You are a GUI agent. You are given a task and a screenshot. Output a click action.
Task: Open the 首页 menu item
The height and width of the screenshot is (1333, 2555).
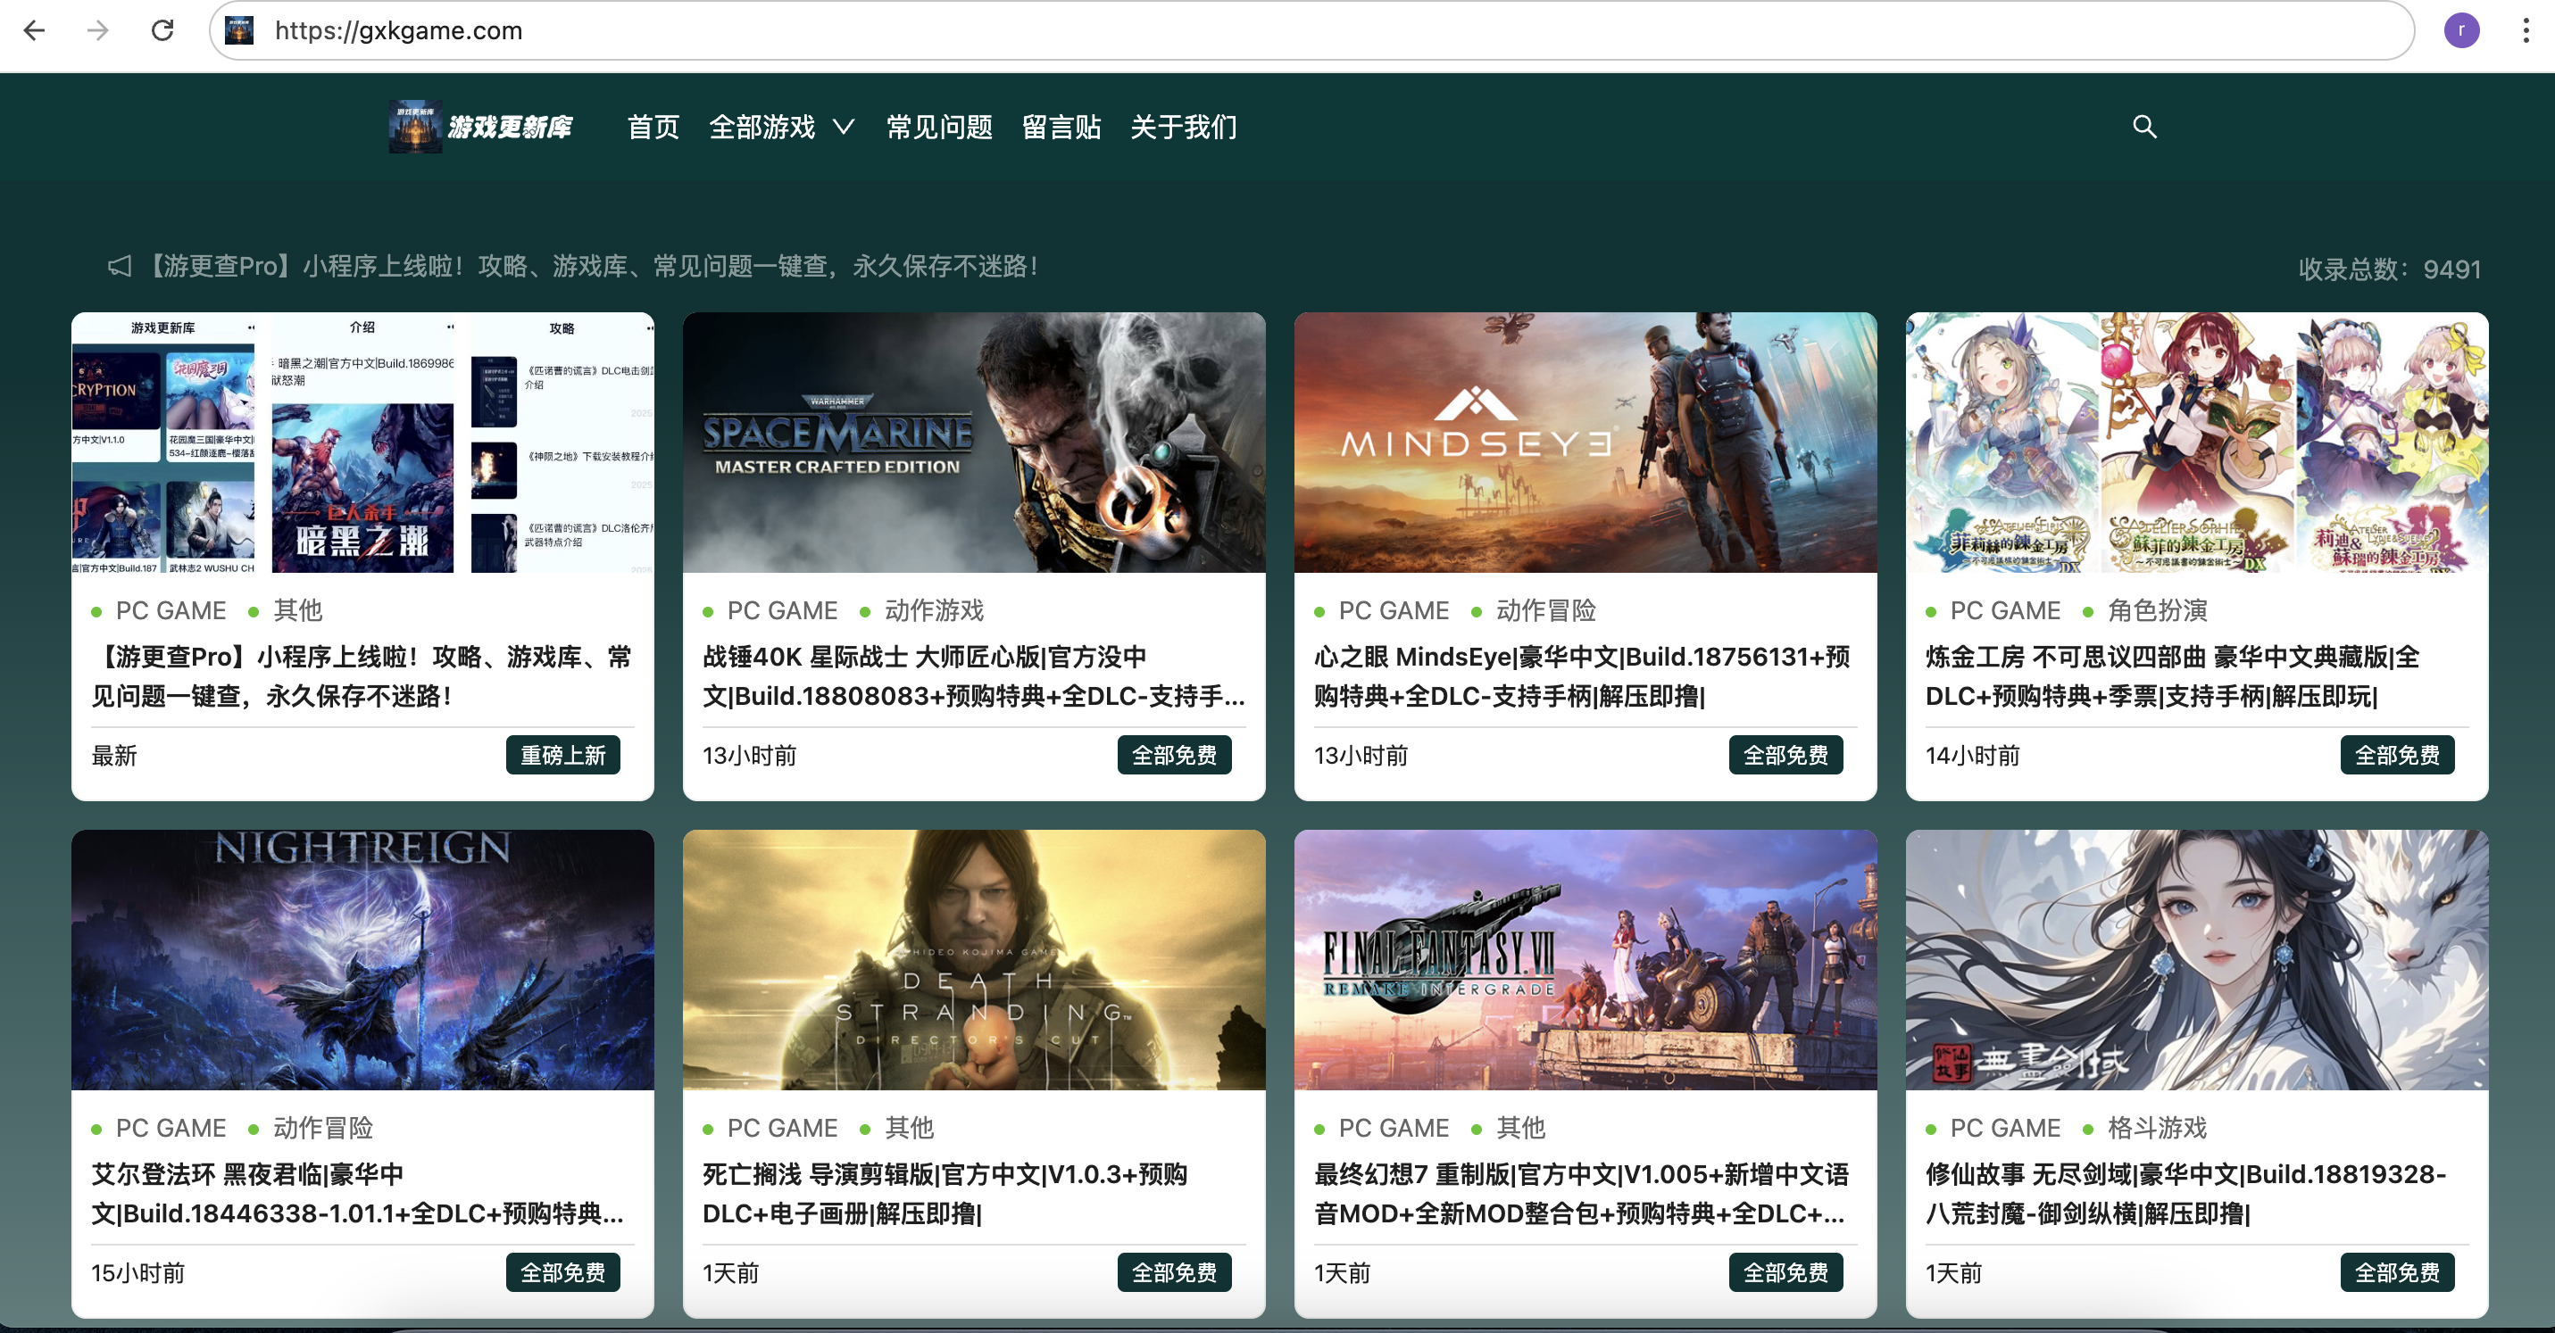(653, 127)
